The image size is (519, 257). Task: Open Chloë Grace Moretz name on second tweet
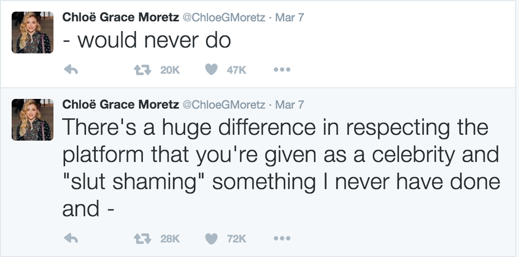pyautogui.click(x=121, y=105)
